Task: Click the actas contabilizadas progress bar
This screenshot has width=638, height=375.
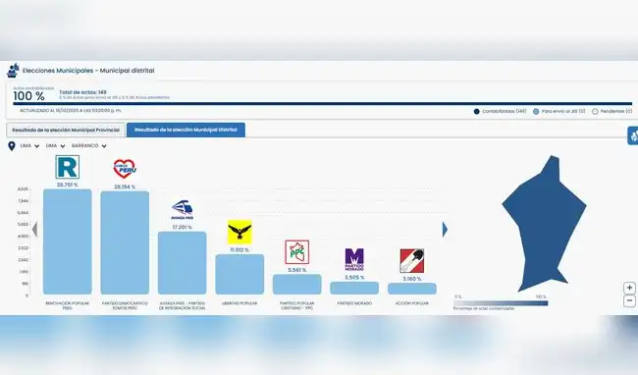Action: pyautogui.click(x=323, y=104)
